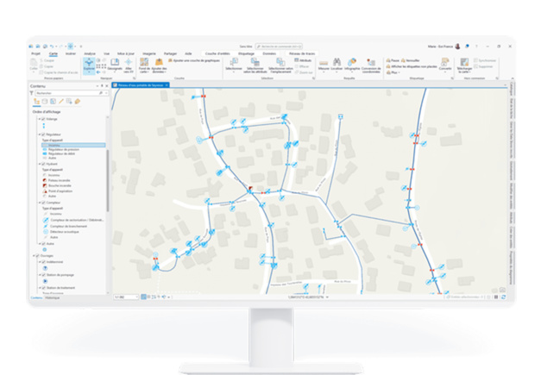Select the Mesurer tool

324,64
